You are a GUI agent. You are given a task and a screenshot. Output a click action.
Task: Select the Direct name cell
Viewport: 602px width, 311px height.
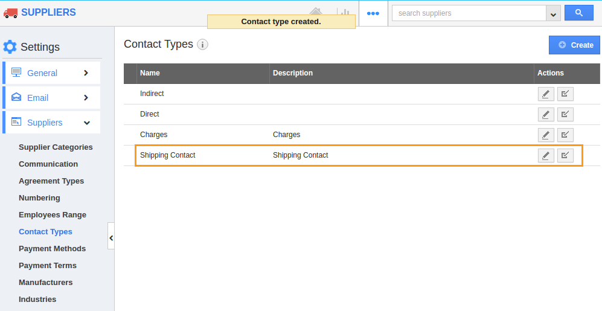pos(149,114)
